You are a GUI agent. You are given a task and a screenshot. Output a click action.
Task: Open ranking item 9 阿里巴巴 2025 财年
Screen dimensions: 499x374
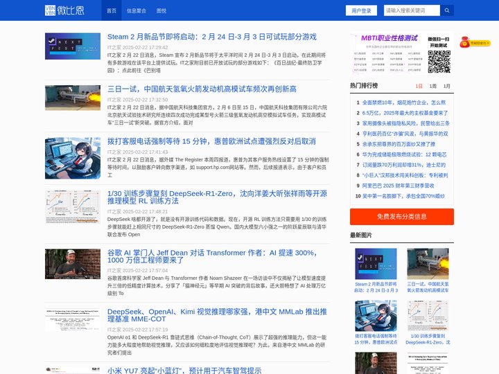(x=398, y=186)
